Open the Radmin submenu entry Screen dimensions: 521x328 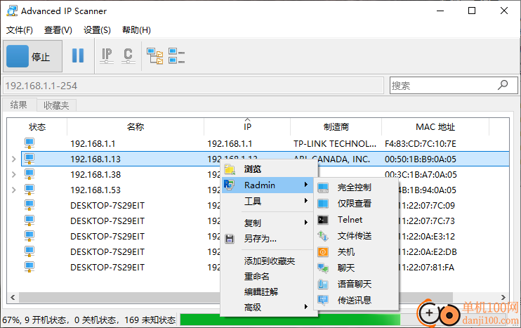(x=267, y=185)
